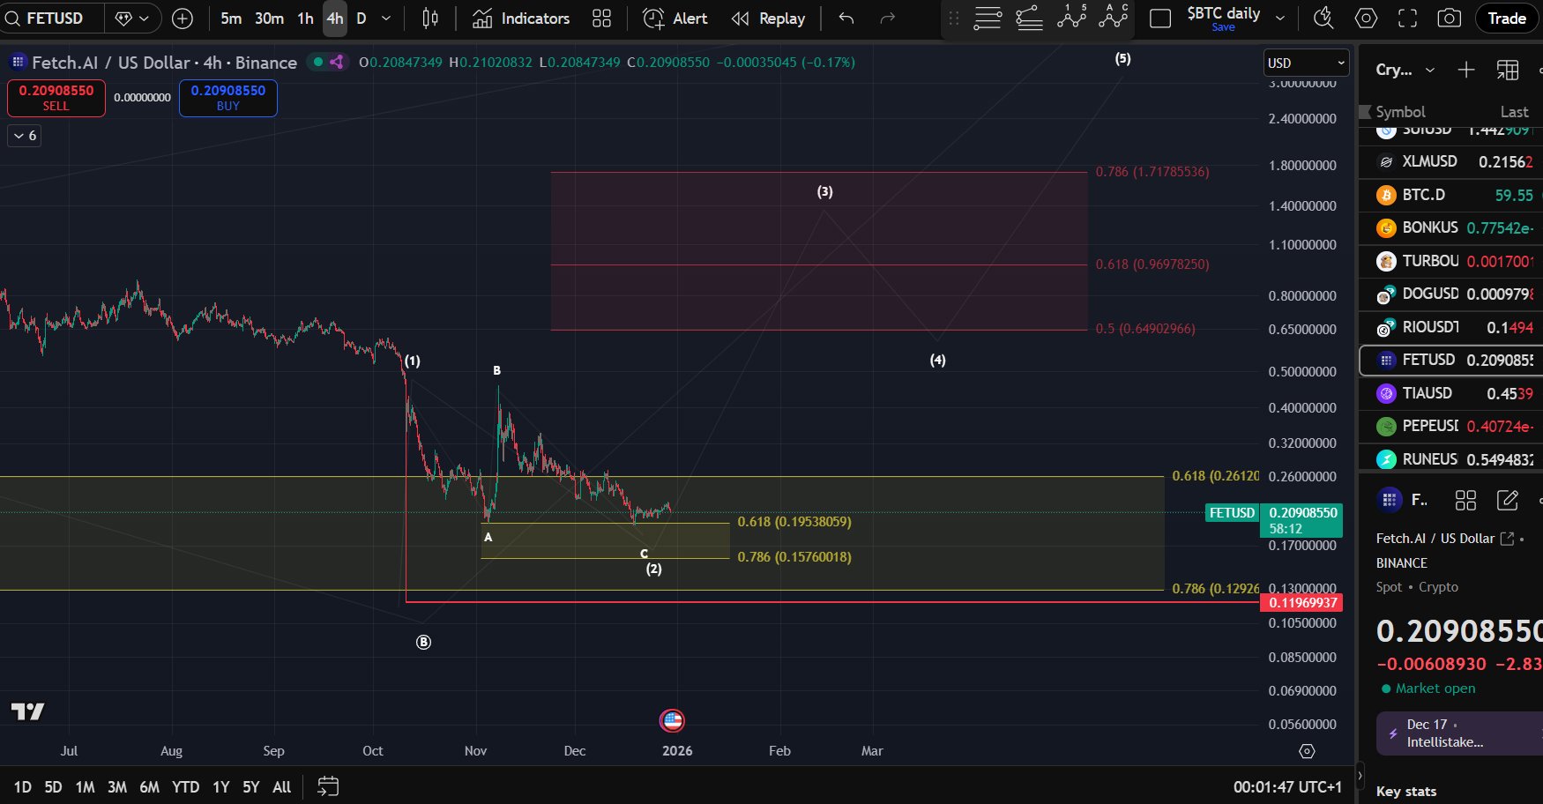Click the $BTC daily layout Save button
Screen dimensions: 1543x804
coord(1223,27)
